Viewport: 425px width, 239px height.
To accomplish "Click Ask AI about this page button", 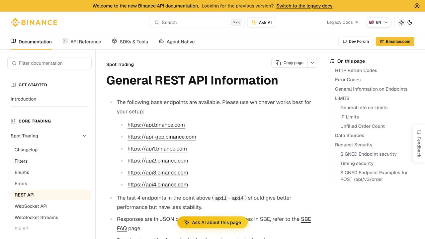I will click(x=212, y=222).
